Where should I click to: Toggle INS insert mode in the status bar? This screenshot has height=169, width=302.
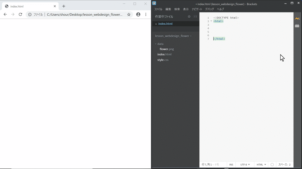point(231,165)
